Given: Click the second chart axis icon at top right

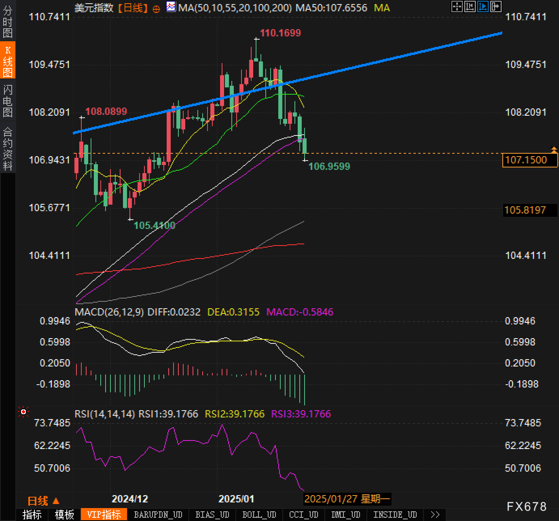Looking at the screenshot, I should (x=470, y=6).
